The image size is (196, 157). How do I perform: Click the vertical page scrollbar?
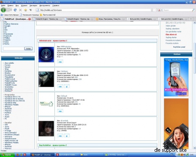(x=195, y=85)
